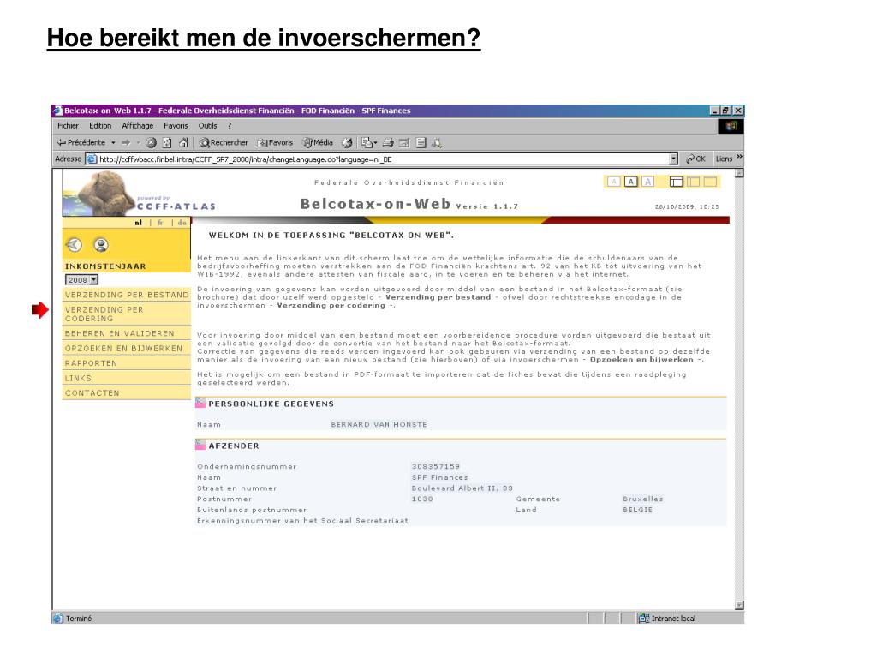Image resolution: width=877 pixels, height=658 pixels.
Task: Open Verzending per bestand menu item
Action: click(x=127, y=295)
